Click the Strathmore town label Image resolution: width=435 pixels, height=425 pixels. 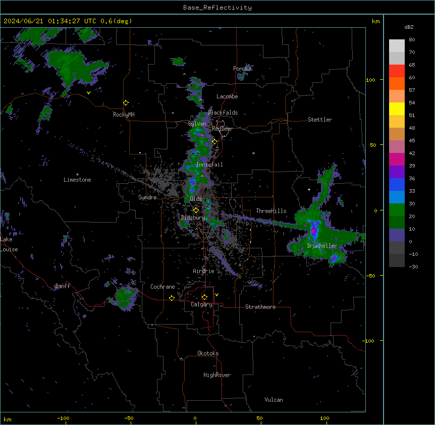[260, 307]
